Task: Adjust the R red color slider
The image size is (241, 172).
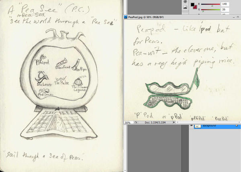Action: pos(210,4)
